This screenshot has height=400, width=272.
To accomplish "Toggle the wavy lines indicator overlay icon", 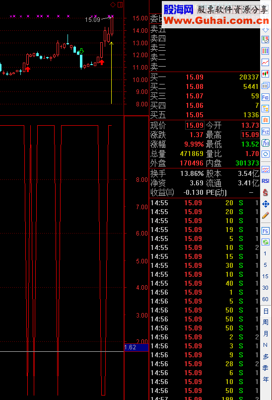I will click(266, 169).
